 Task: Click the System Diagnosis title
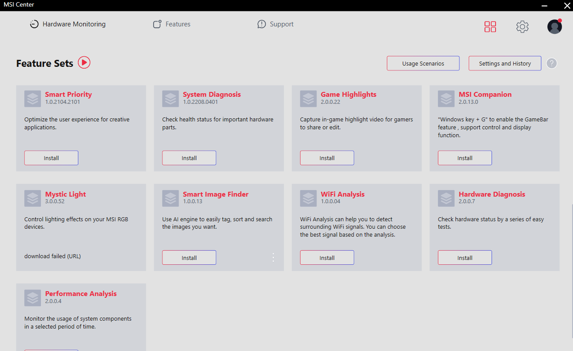pyautogui.click(x=212, y=95)
